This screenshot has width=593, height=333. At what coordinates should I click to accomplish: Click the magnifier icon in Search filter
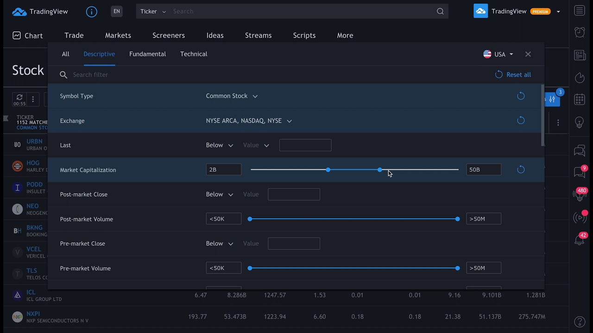63,75
